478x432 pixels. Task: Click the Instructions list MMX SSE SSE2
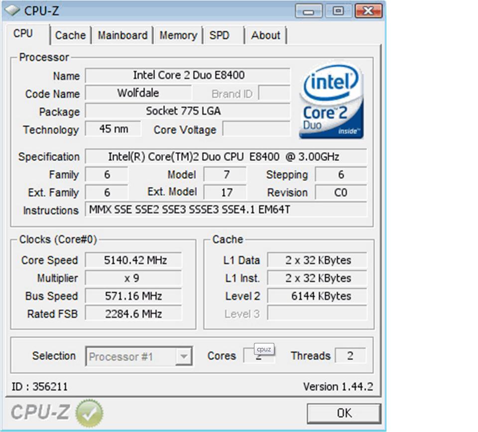pyautogui.click(x=226, y=210)
